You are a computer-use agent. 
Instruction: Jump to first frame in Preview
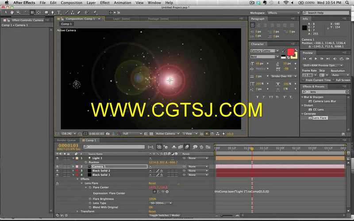[x=304, y=59]
